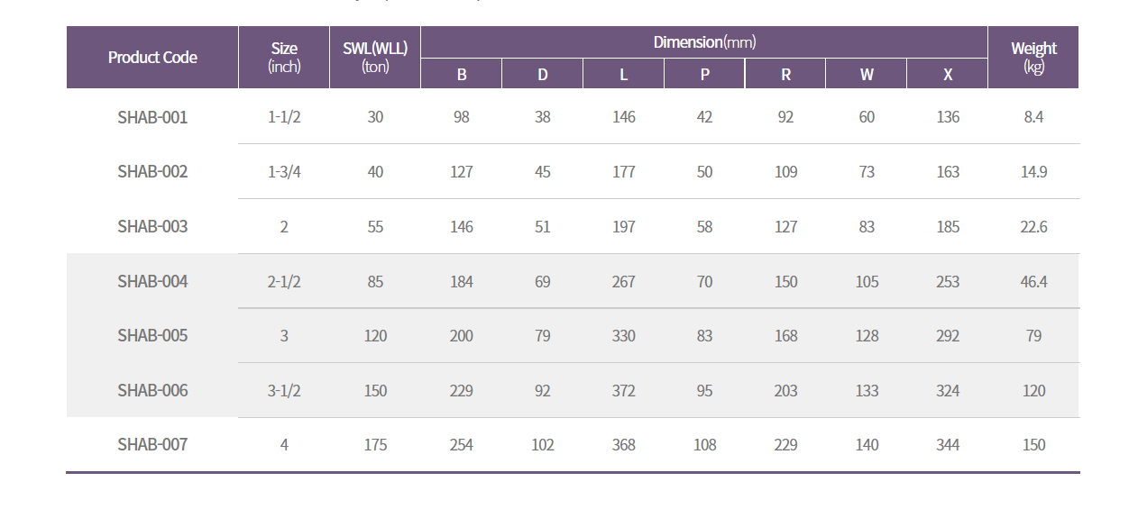Select SHAB-006 in the product list
This screenshot has width=1138, height=509.
[152, 391]
